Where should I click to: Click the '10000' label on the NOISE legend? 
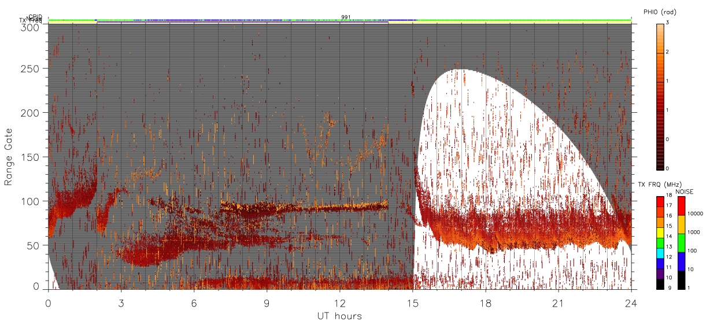tap(696, 213)
